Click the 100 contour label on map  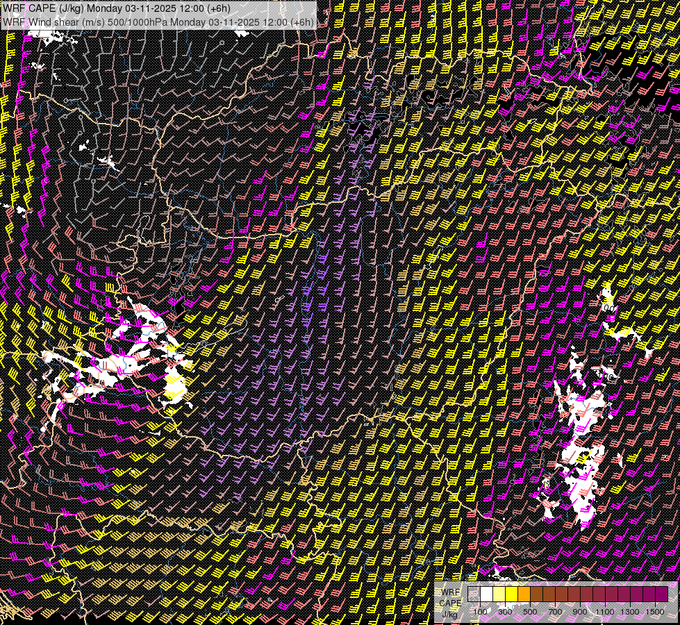tap(608, 308)
